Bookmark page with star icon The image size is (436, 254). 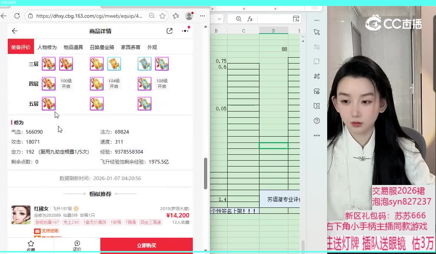tap(162, 16)
